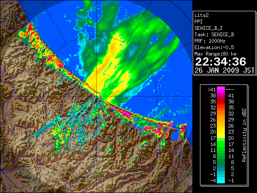This screenshot has height=193, width=257.
Task: Pick the red band of the color bar
Action: pos(221,102)
